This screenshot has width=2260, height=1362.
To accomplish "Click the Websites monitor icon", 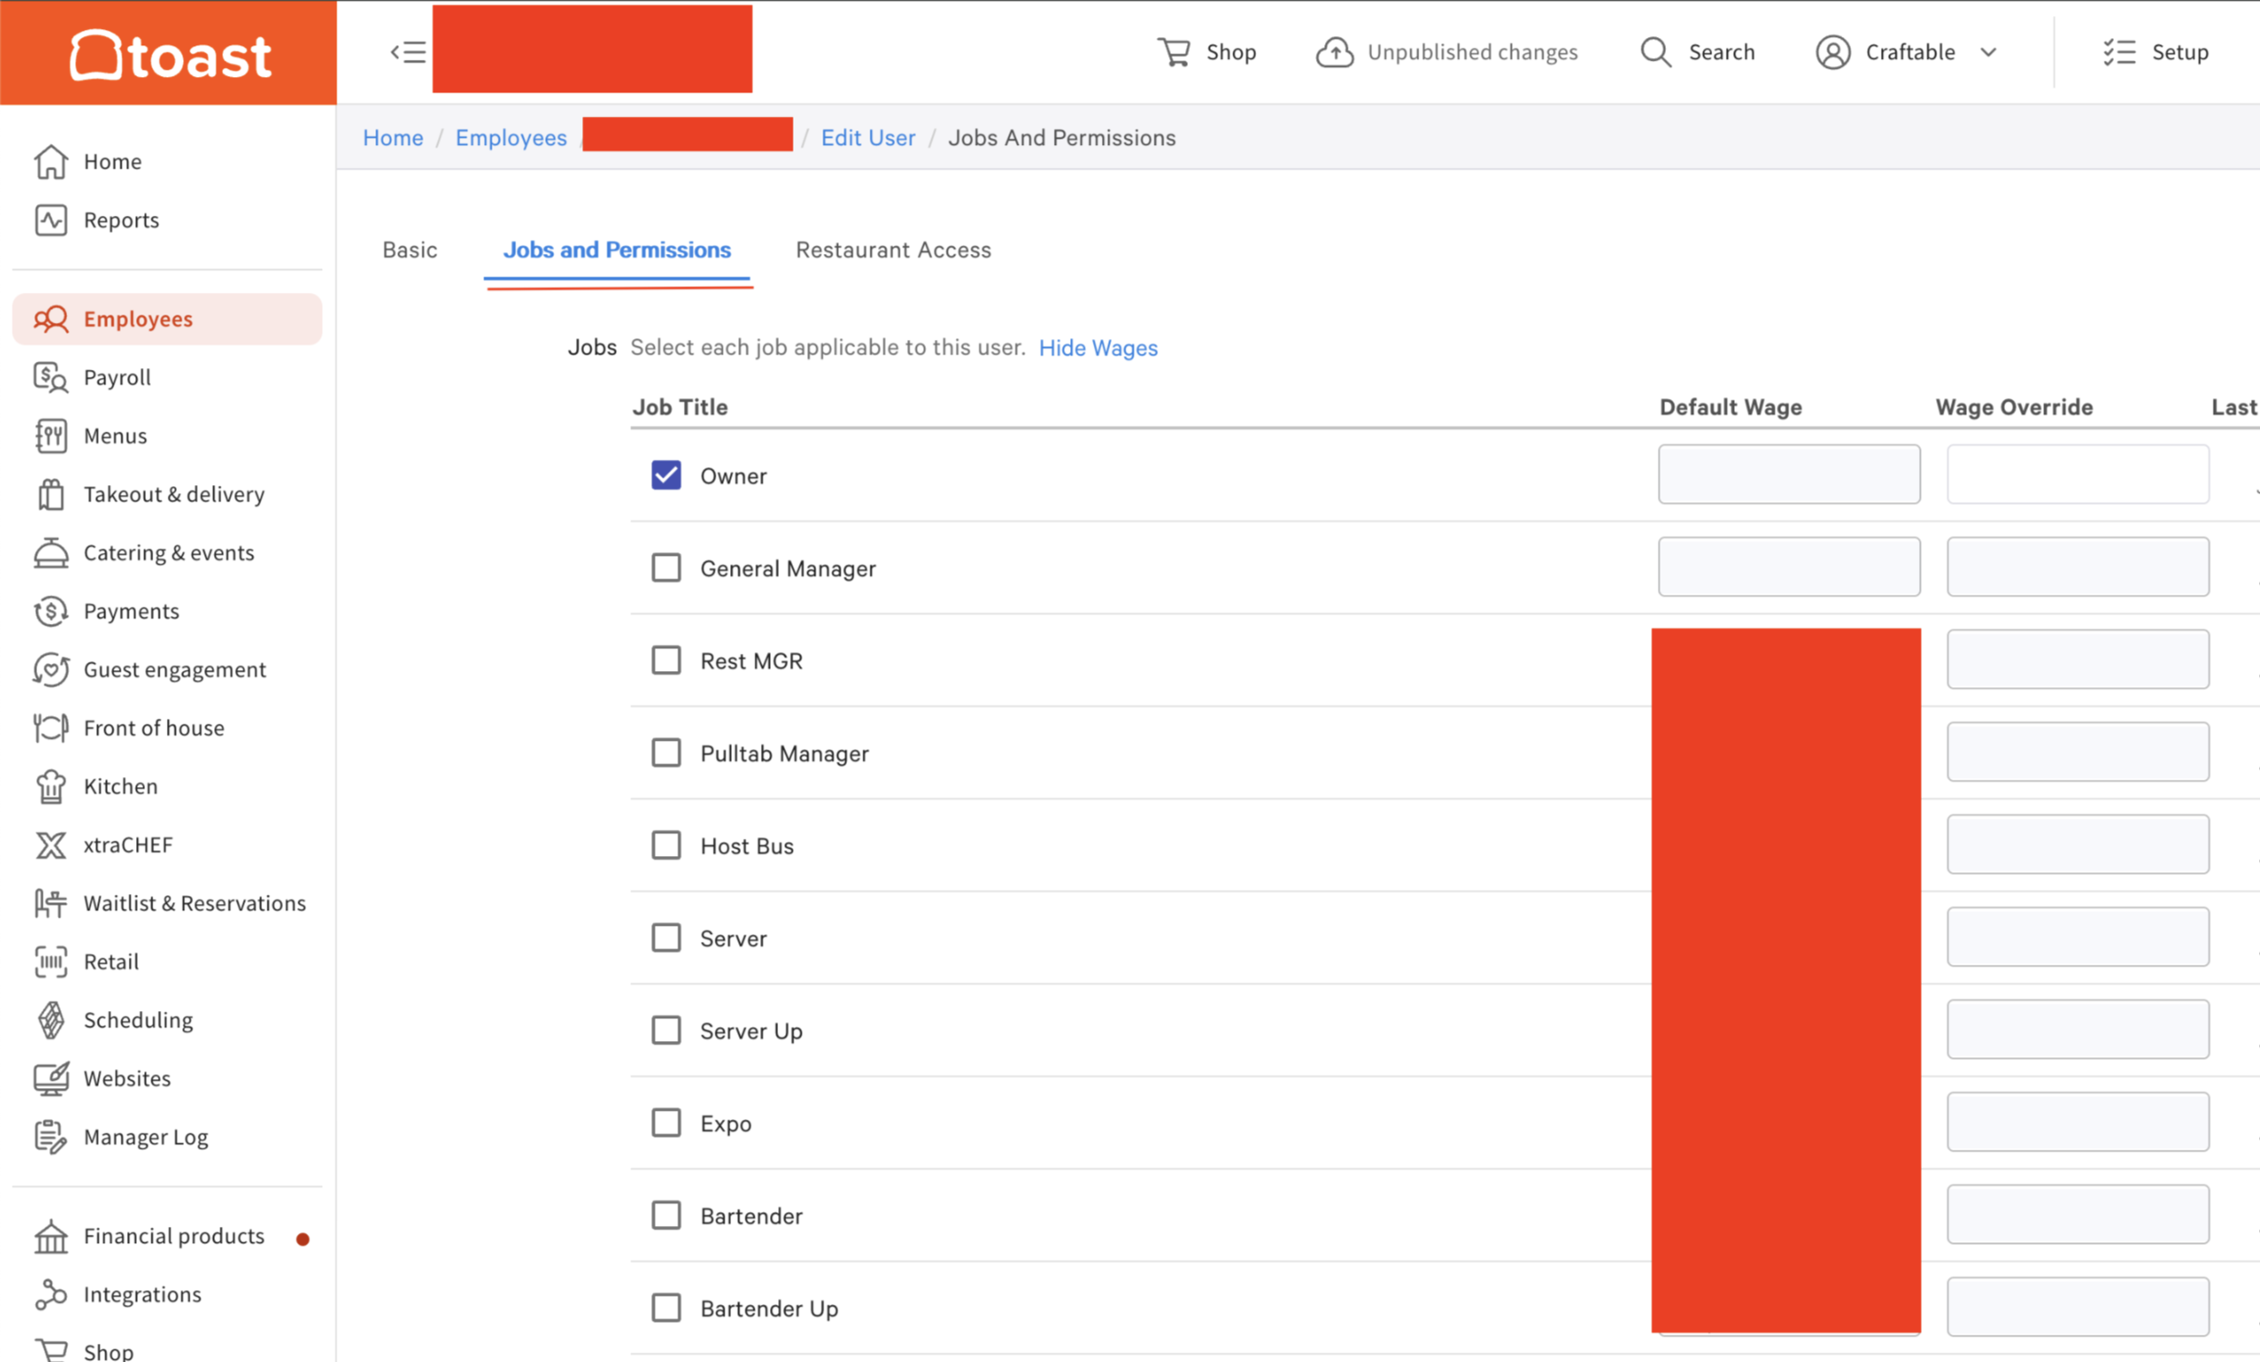I will pos(52,1078).
